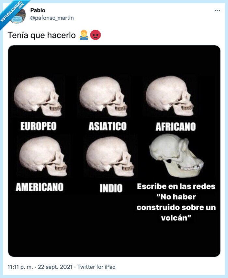Viewport: 228px width, 278px height.
Task: Click the EUROPEO label text
Action: point(38,126)
